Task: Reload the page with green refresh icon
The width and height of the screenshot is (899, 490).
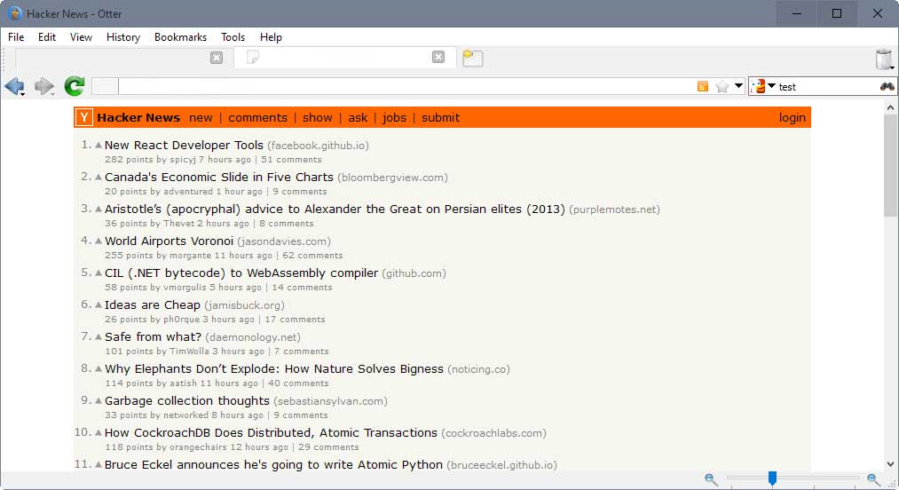Action: (74, 86)
